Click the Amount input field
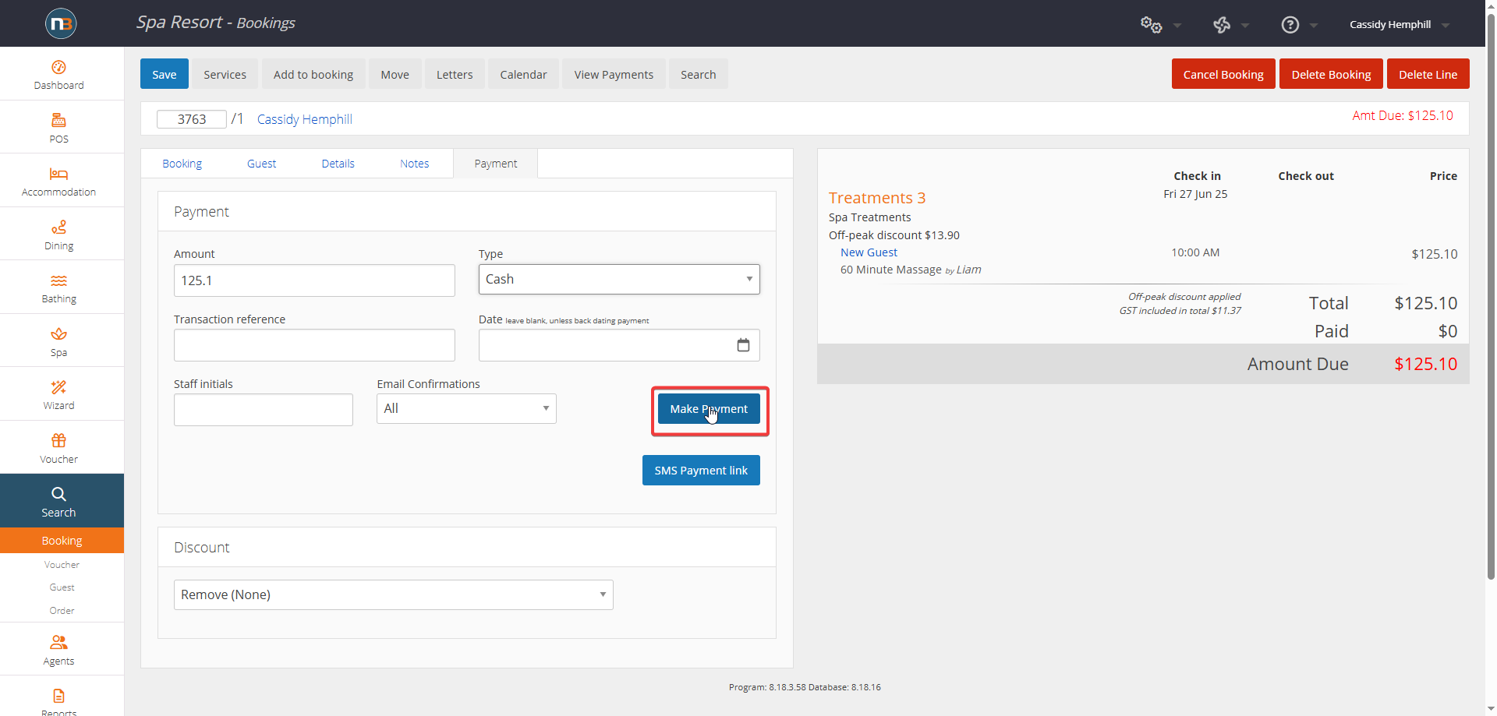The image size is (1497, 716). tap(314, 280)
